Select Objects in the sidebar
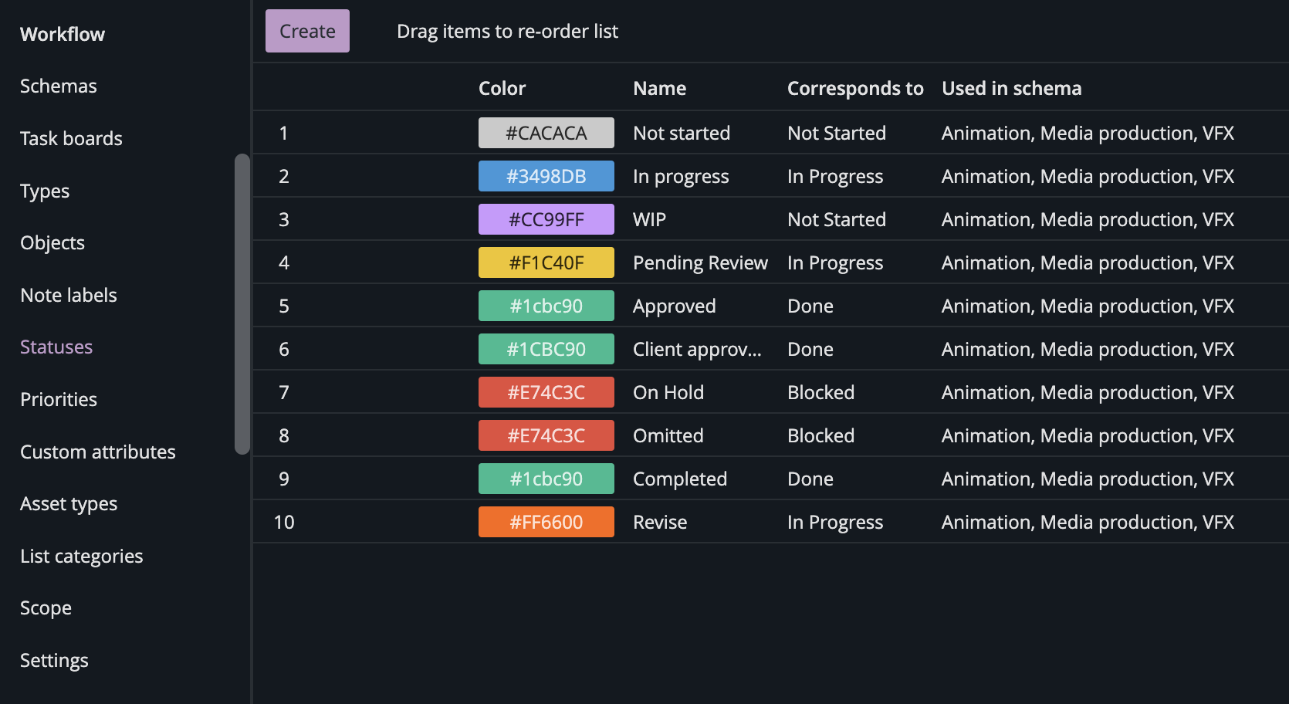Screen dimensions: 1289x704 pos(52,242)
